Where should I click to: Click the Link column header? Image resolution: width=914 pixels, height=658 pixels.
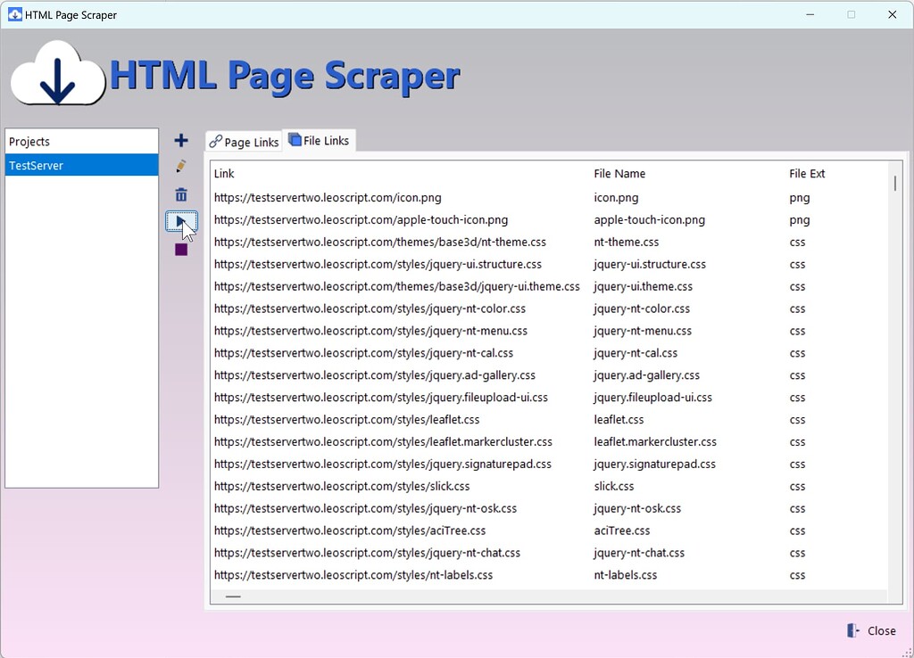223,173
